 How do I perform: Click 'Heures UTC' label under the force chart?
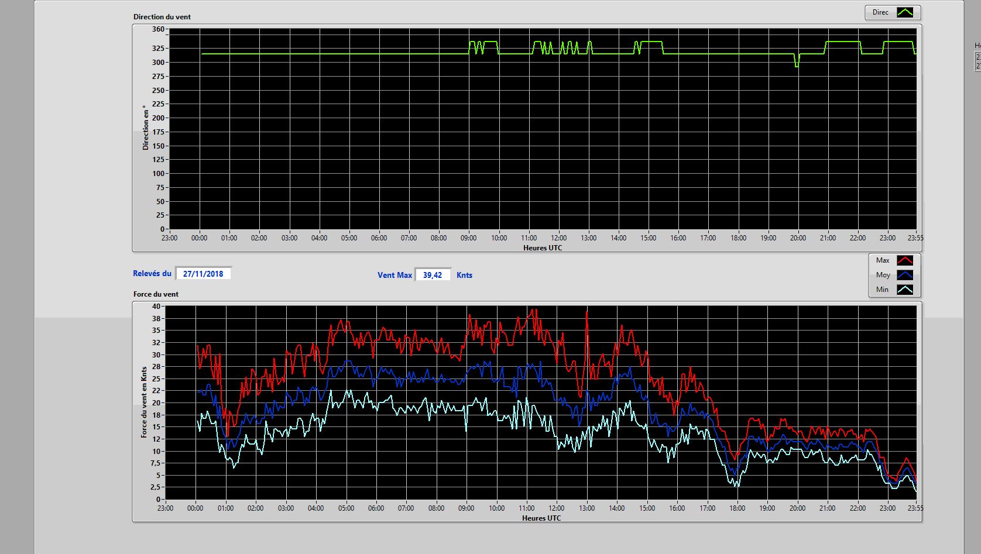tap(541, 518)
